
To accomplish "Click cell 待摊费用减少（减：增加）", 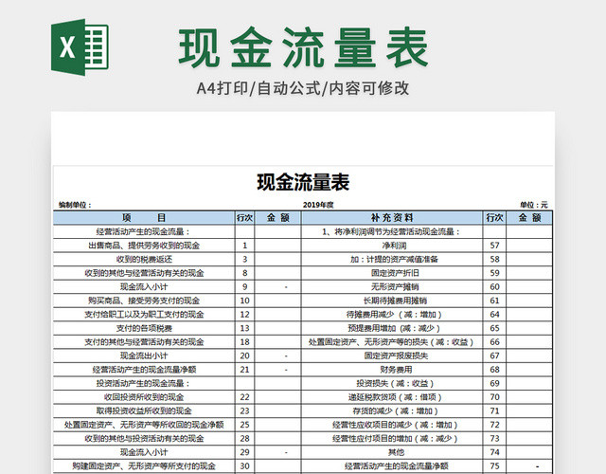I will pos(392,314).
